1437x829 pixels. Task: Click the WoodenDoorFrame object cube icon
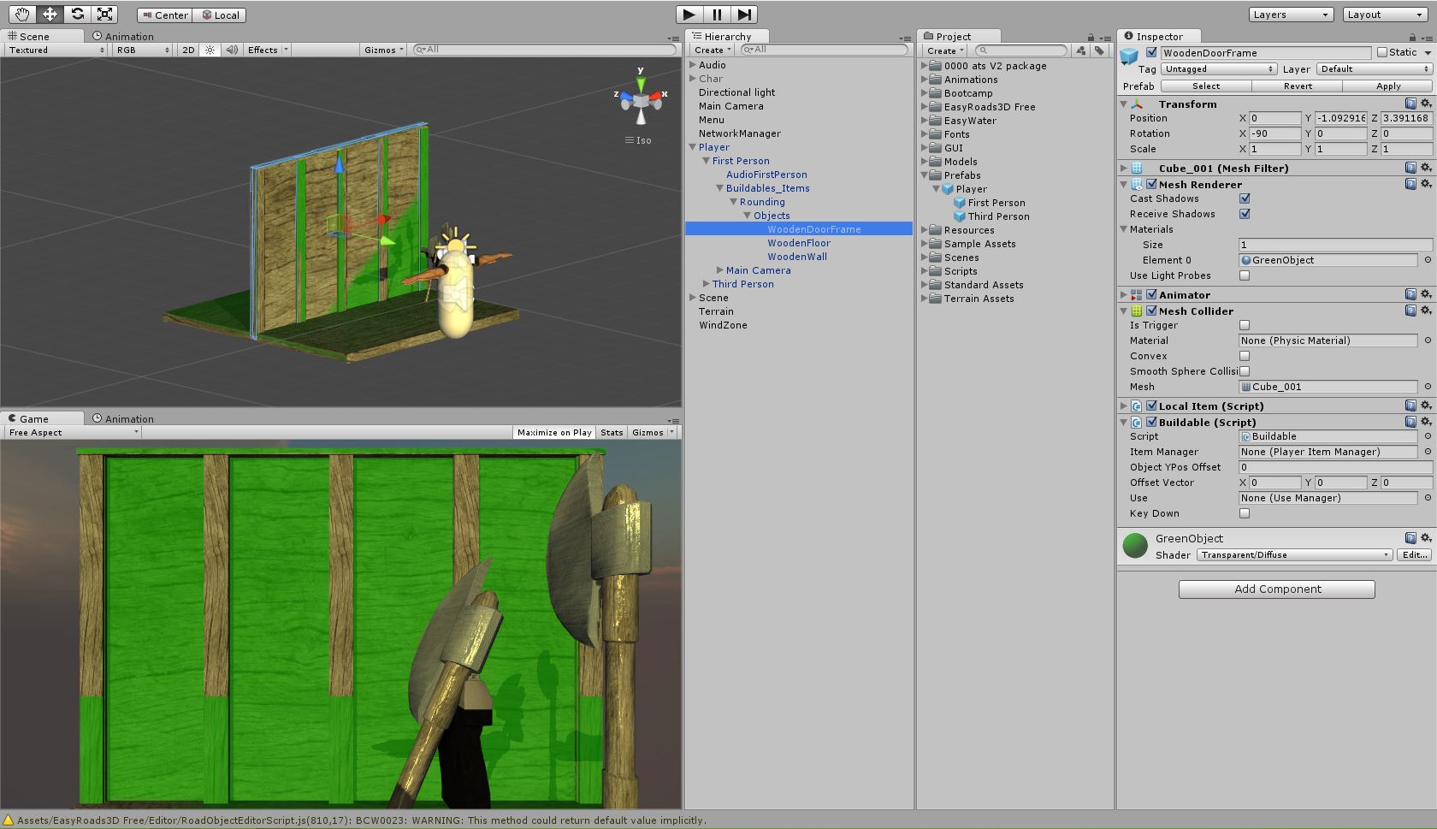click(x=1129, y=56)
